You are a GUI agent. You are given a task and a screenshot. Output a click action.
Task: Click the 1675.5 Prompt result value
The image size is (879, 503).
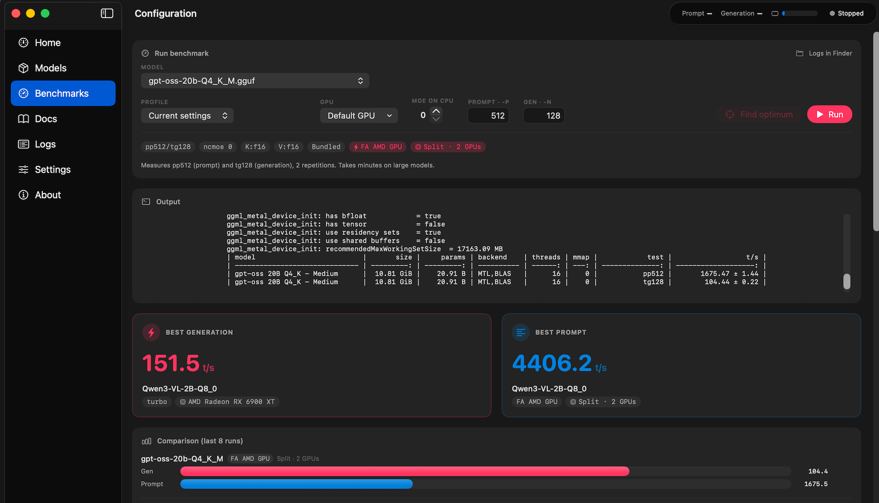point(816,484)
